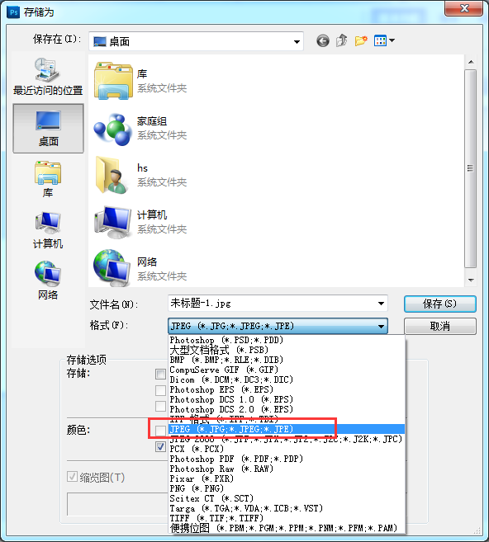Choose JPEG 2000 format option
Viewport: 489px width, 542px height.
pyautogui.click(x=287, y=439)
